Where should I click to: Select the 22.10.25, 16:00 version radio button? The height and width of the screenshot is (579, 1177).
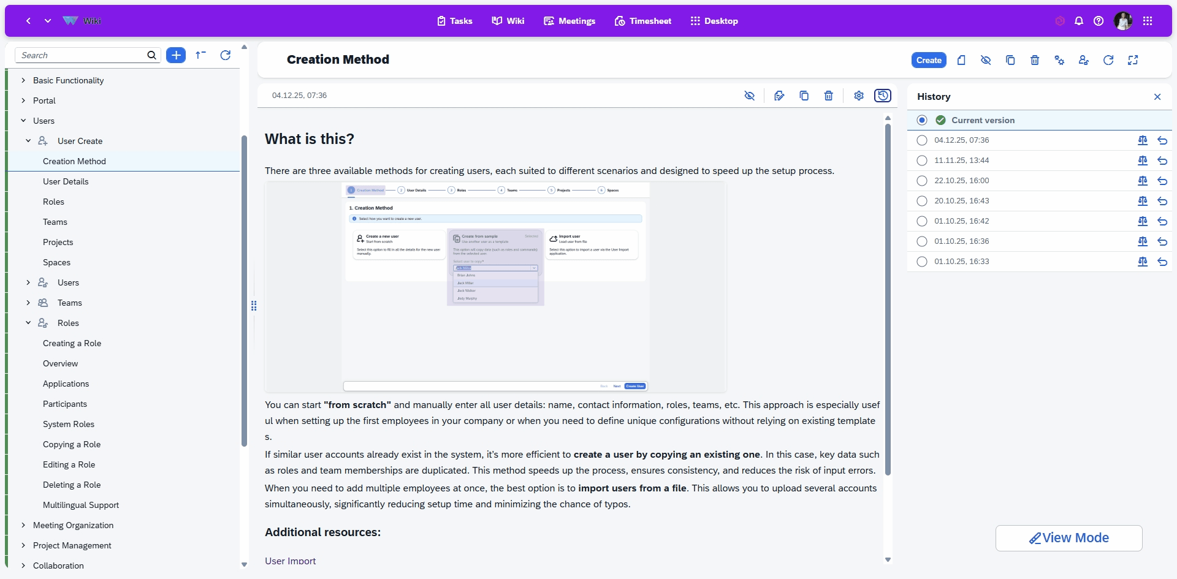(922, 181)
